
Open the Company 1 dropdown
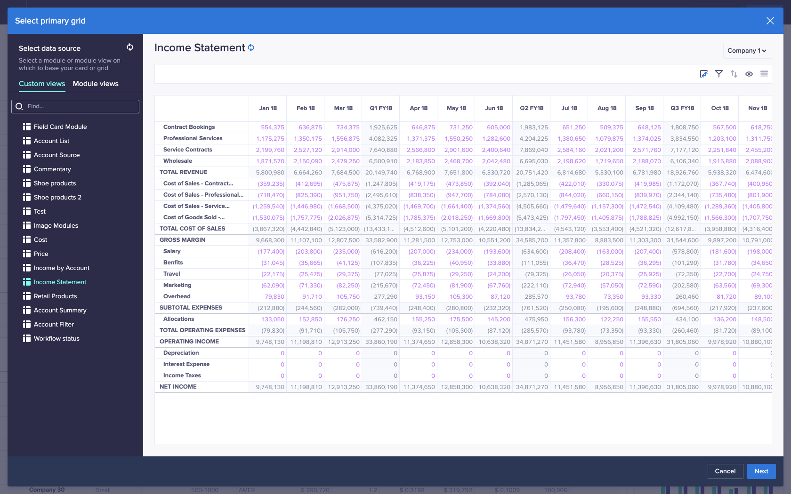point(747,50)
